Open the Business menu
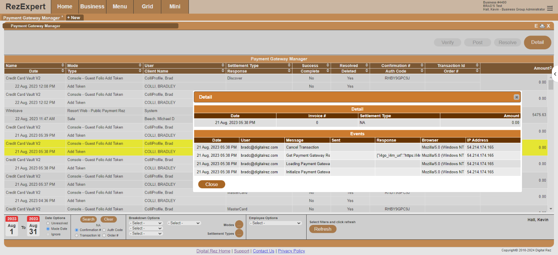This screenshot has height=255, width=558. click(x=92, y=7)
